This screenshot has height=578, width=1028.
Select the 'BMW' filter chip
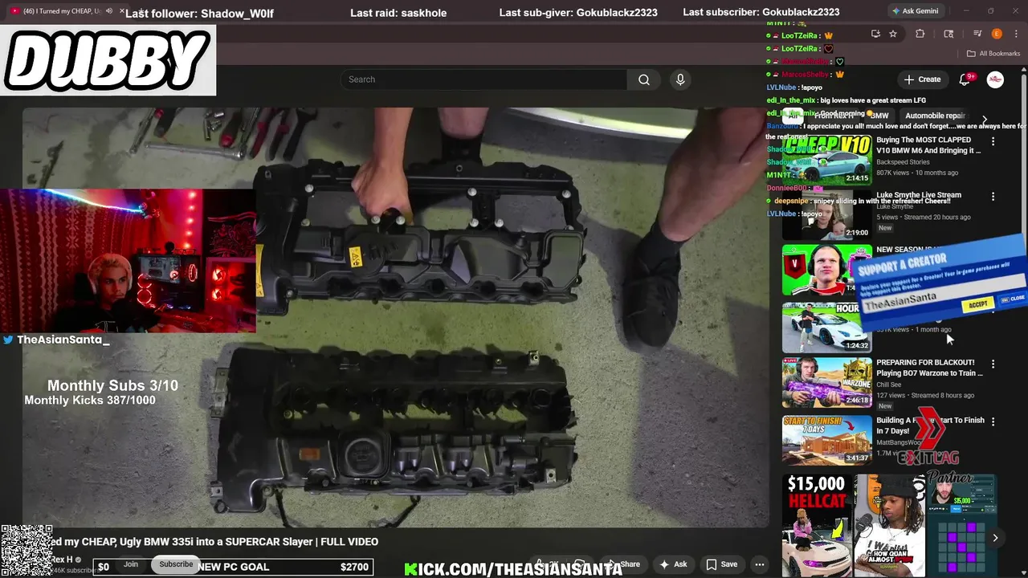pyautogui.click(x=880, y=116)
